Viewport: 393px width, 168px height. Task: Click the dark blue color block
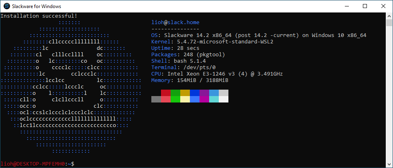click(x=195, y=93)
